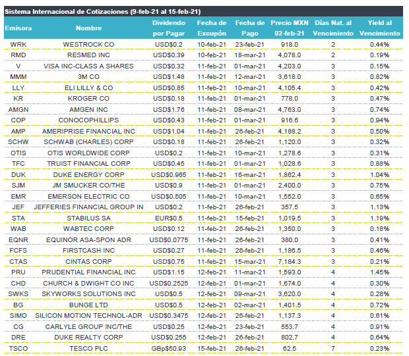Select the price 7,184.3 cell
This screenshot has width=409, height=356.
[x=290, y=262]
